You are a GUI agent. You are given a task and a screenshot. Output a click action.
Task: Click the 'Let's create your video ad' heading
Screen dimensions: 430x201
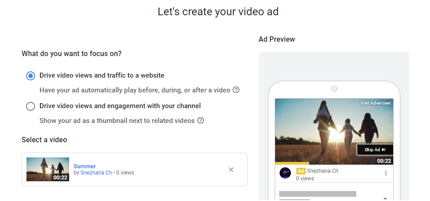[x=218, y=12]
